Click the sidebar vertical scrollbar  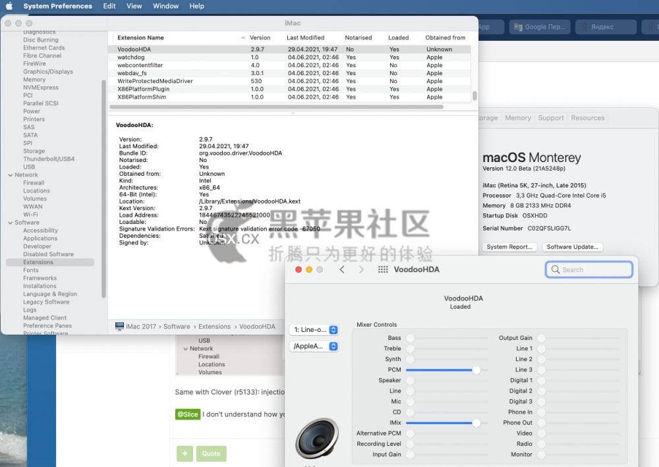pos(103,189)
